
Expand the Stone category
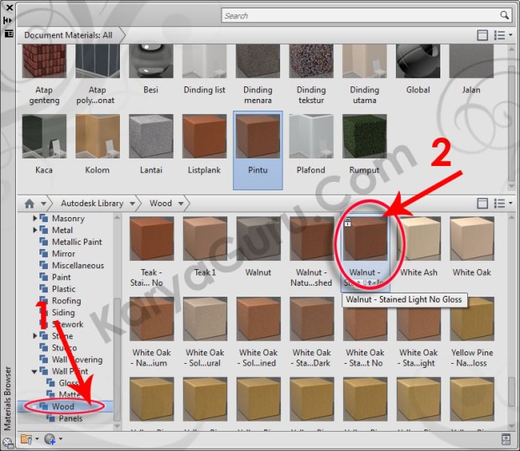click(35, 335)
